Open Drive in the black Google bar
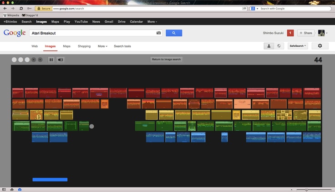This screenshot has height=192, width=335. click(x=122, y=22)
